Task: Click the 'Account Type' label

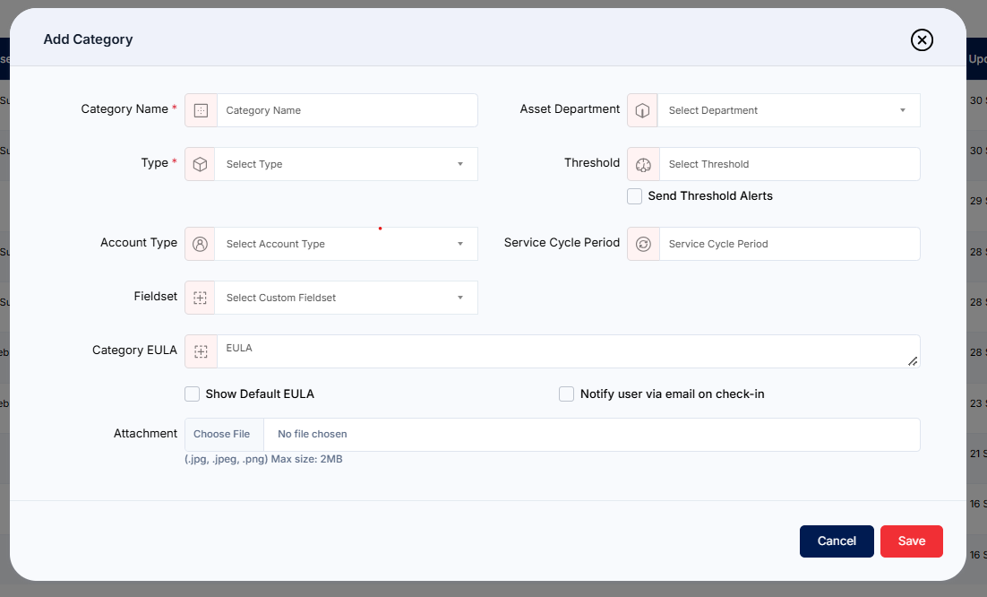Action: pyautogui.click(x=139, y=242)
